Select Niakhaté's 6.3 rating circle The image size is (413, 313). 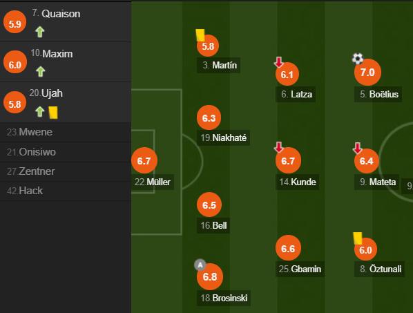pyautogui.click(x=209, y=117)
